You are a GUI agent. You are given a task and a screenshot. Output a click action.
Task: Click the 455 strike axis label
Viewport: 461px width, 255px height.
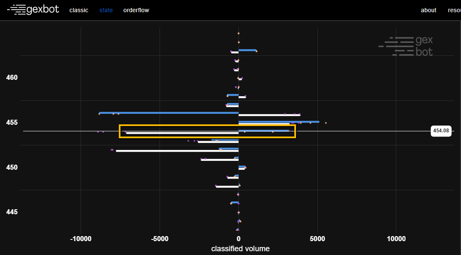[12, 122]
